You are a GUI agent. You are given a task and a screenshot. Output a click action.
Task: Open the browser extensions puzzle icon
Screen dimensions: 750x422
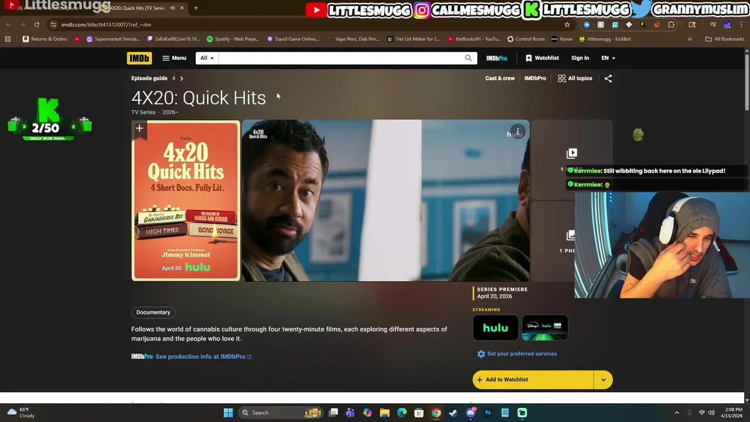click(671, 25)
